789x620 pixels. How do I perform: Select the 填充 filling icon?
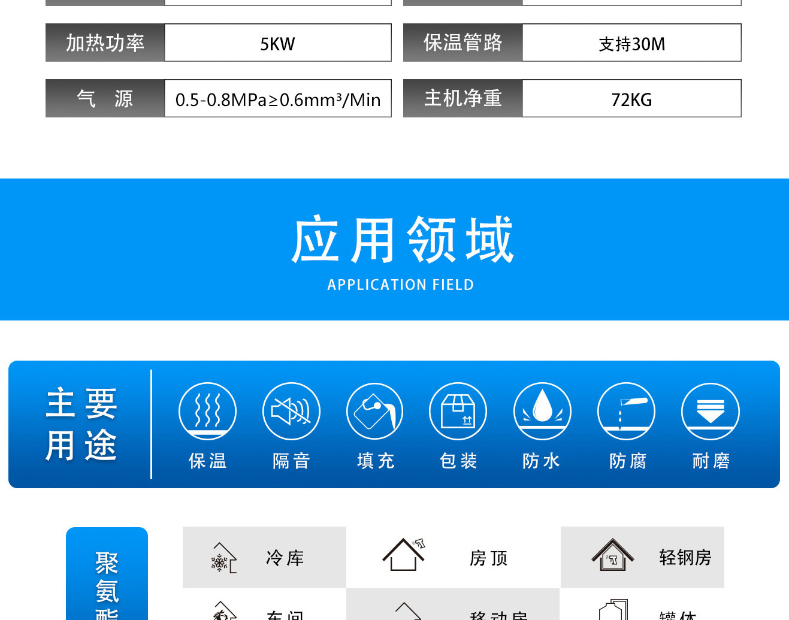click(375, 412)
